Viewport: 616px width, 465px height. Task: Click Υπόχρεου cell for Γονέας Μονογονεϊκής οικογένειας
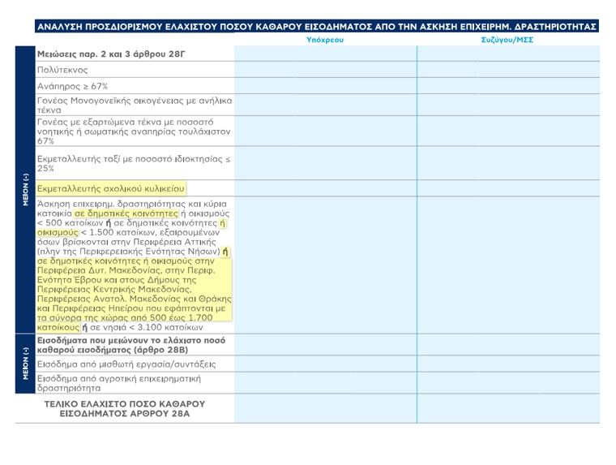325,105
